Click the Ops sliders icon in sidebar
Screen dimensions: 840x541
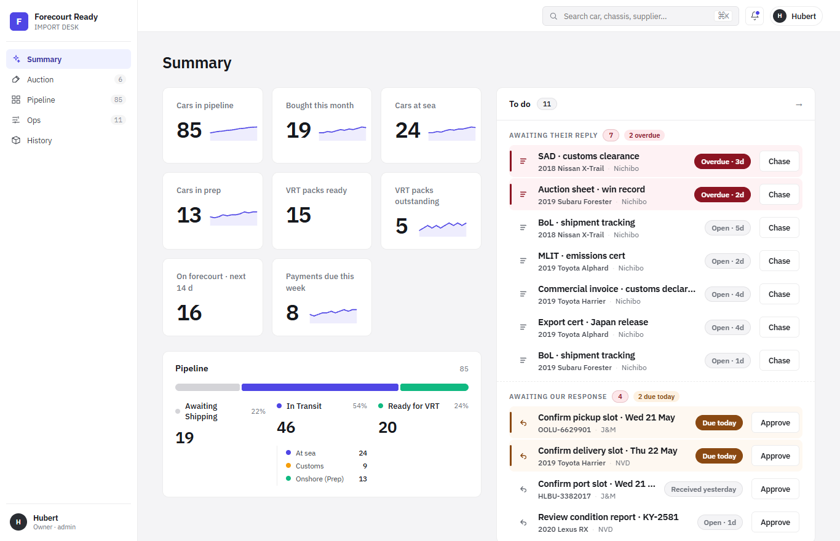[17, 120]
